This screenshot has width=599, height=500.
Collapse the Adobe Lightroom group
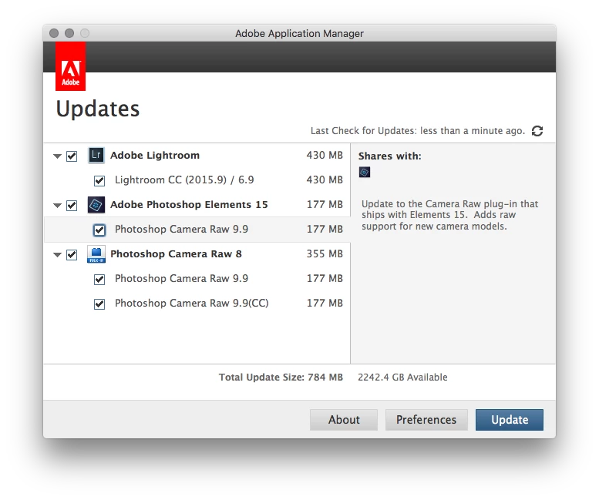(x=57, y=156)
